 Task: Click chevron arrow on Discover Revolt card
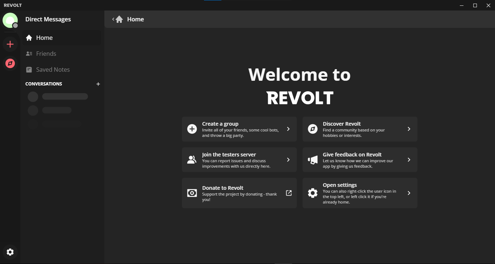click(409, 129)
